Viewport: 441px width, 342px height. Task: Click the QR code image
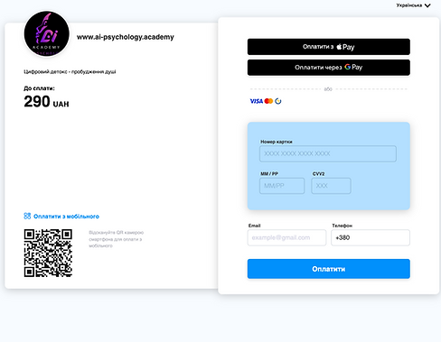coord(48,253)
